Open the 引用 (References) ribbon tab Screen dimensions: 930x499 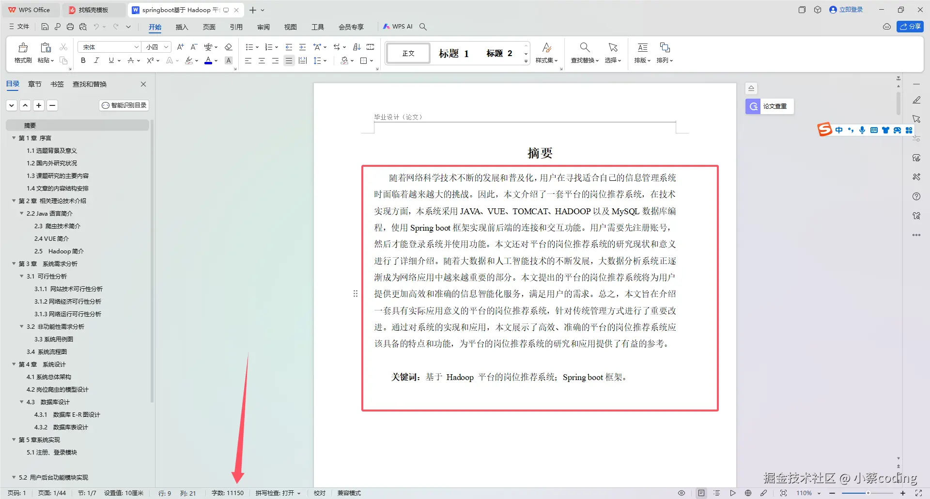coord(236,27)
